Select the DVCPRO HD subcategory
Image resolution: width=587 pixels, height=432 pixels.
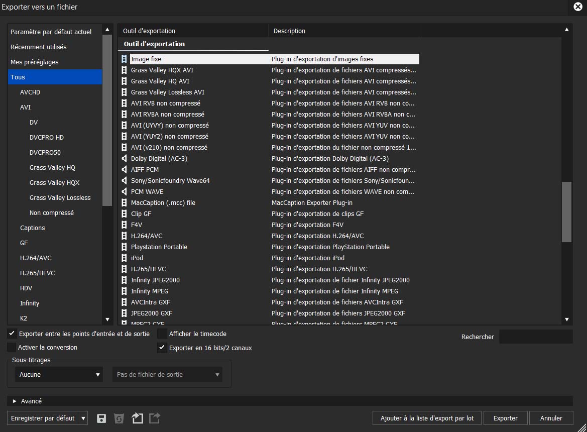click(55, 138)
